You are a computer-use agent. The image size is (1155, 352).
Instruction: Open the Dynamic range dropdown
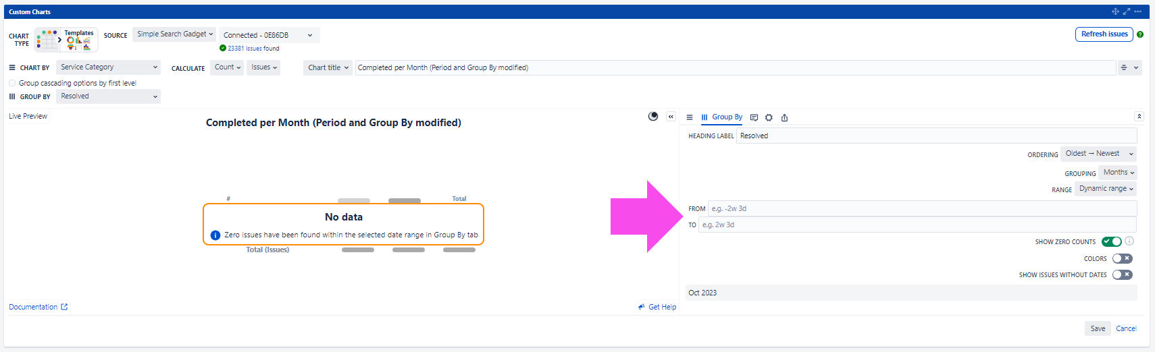point(1106,189)
